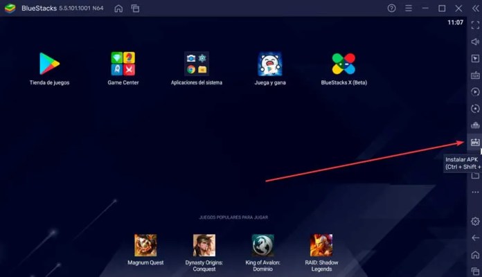Click JUEGOS POPULARES PARA JUGAR heading

point(233,217)
